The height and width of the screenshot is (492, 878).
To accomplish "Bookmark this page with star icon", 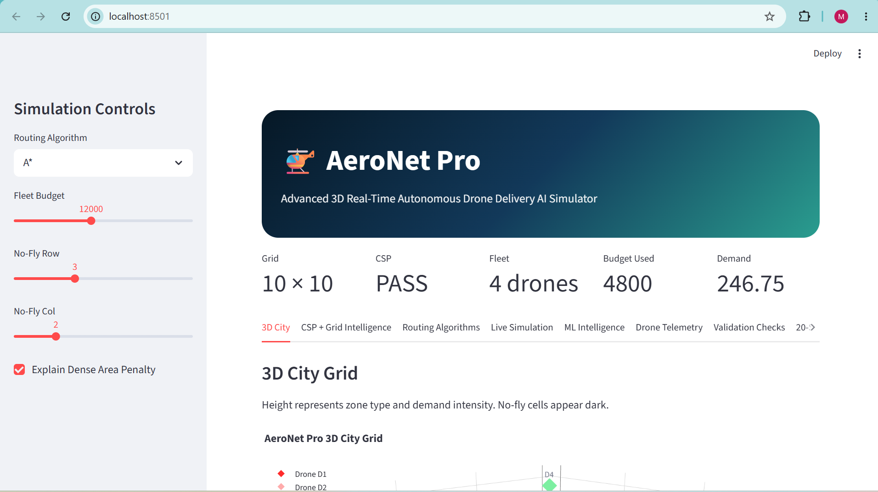I will click(770, 17).
